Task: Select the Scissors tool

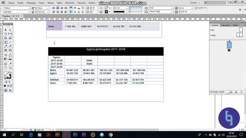Action: pyautogui.click(x=6, y=55)
